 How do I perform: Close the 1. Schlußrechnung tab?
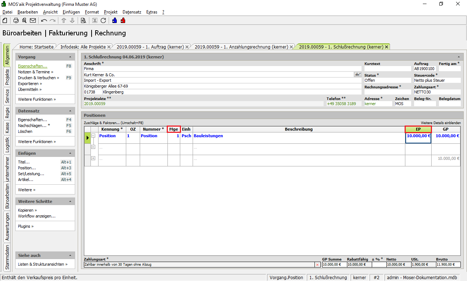386,47
